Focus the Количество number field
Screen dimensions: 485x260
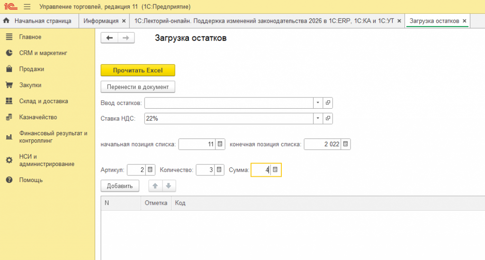click(206, 170)
